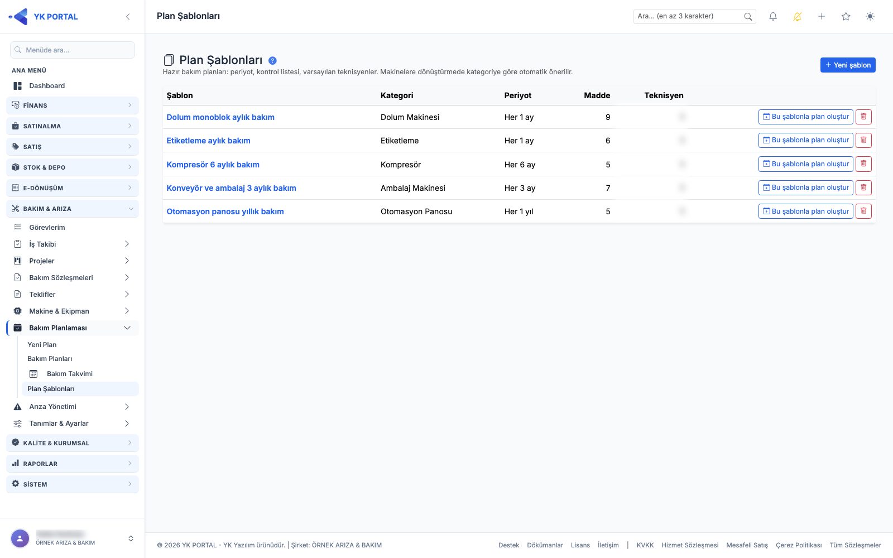Image resolution: width=893 pixels, height=558 pixels.
Task: Toggle the light/dark theme sun icon
Action: [x=870, y=17]
